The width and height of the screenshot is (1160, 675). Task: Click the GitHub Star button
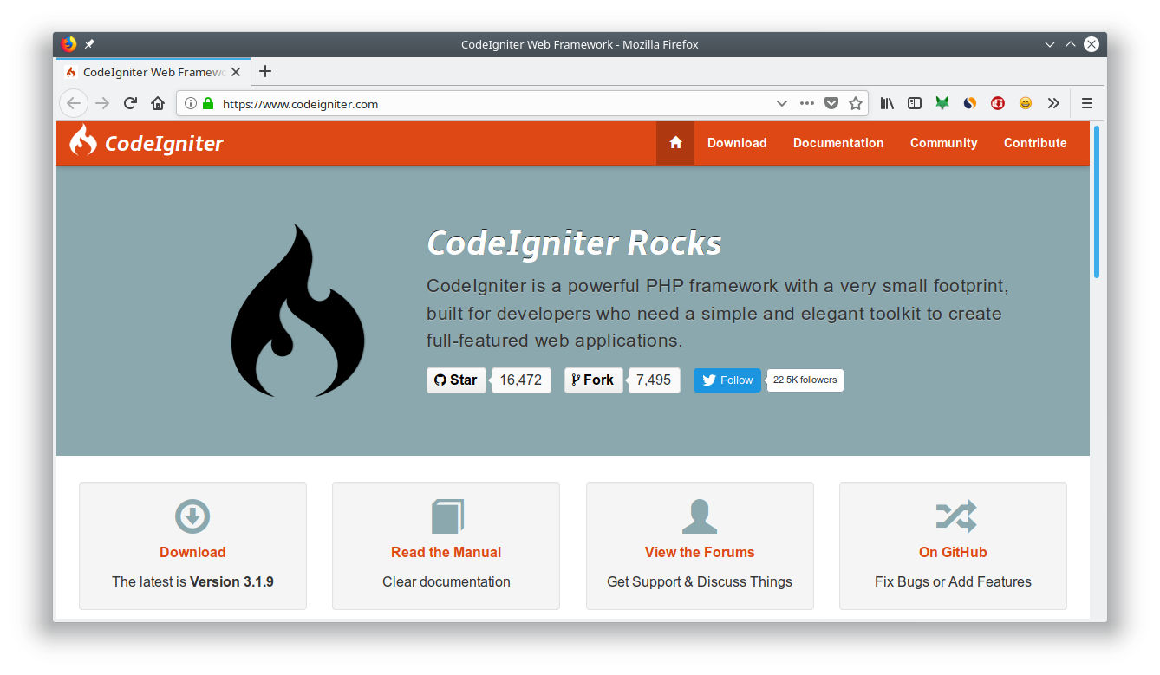[456, 380]
